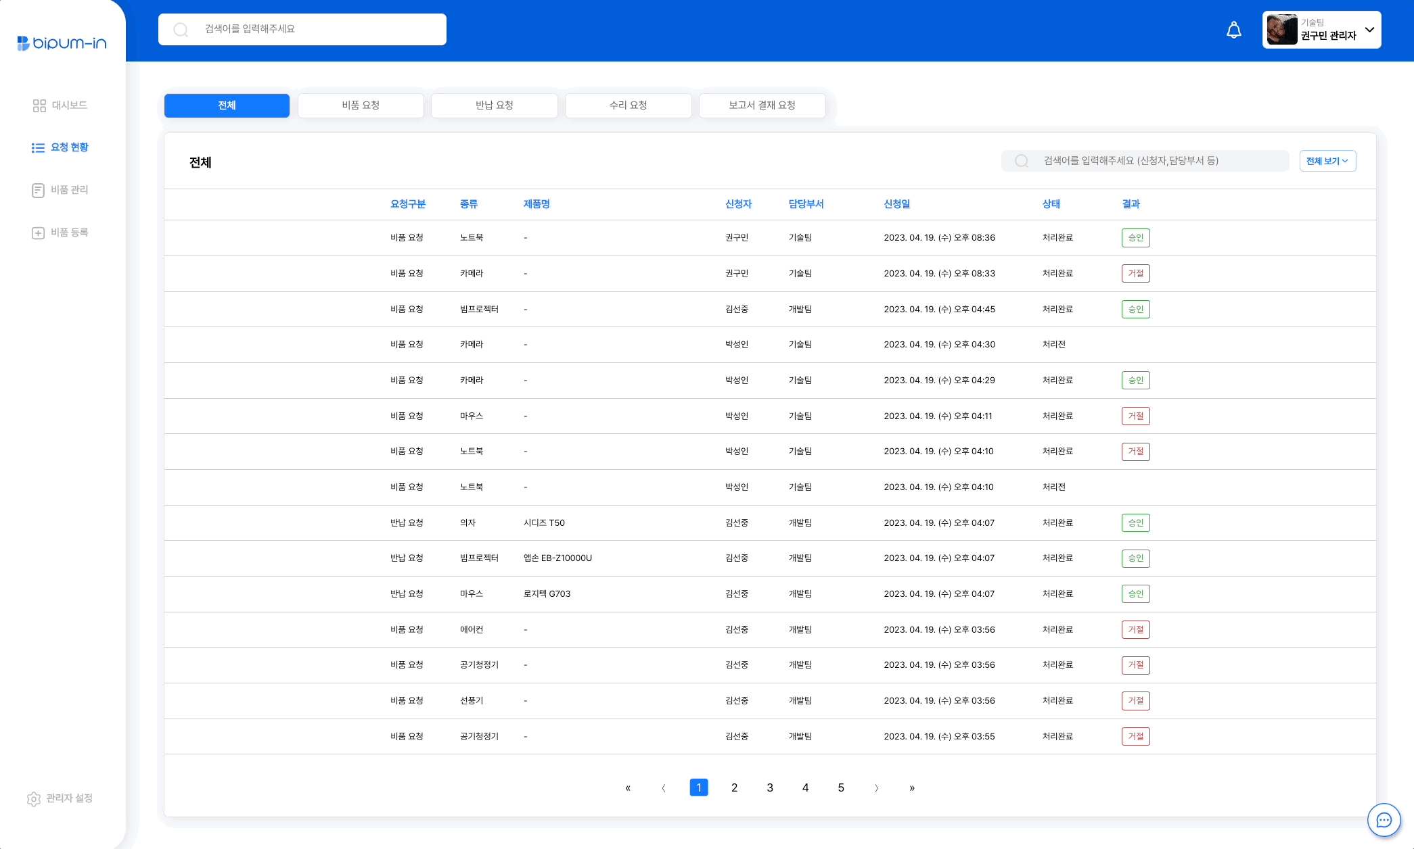Click the 종류 column header

click(469, 204)
